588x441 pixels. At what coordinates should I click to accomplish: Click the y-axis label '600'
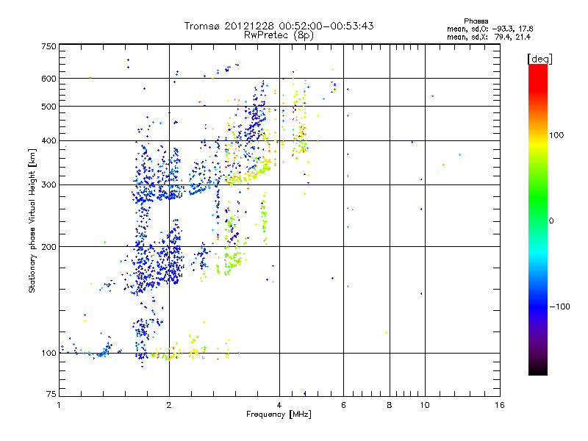click(49, 79)
